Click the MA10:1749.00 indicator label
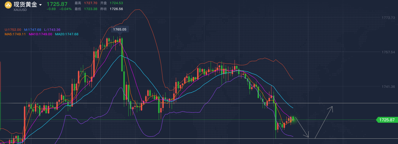398x144 pixels. [x=40, y=34]
